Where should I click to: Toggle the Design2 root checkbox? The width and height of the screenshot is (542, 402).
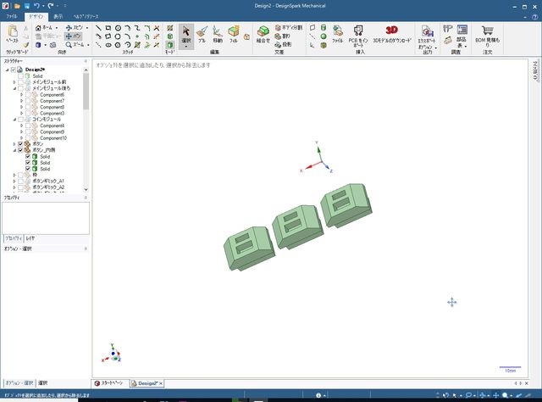14,70
